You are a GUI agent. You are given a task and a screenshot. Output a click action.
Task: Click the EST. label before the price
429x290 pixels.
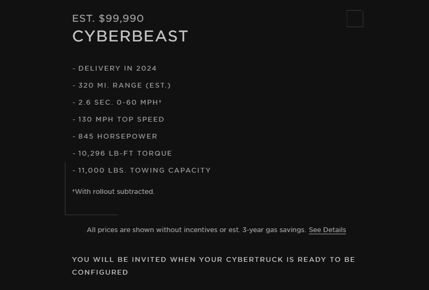[x=83, y=19]
